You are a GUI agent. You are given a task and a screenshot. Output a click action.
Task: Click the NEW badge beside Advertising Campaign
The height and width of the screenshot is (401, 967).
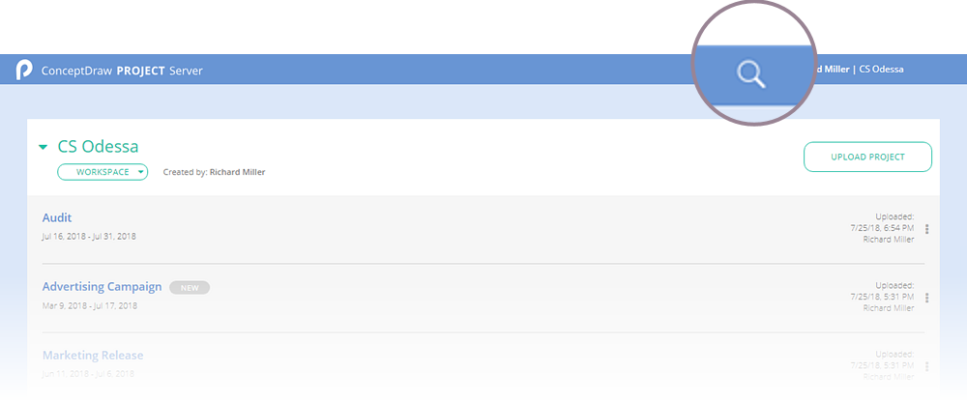190,287
